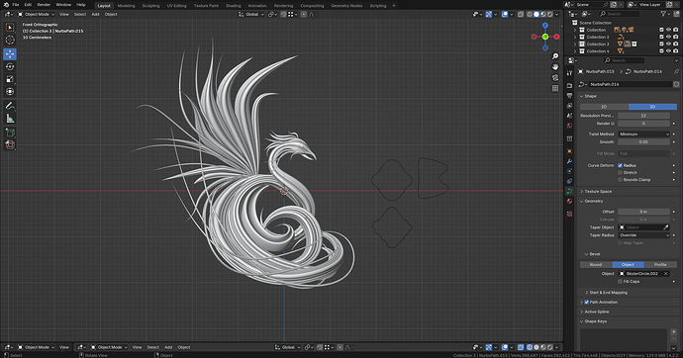
Task: Click the Taper Object eyedropper
Action: [x=665, y=227]
